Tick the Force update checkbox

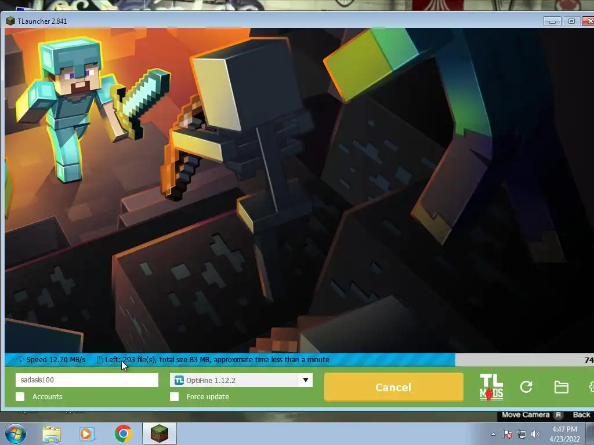174,396
